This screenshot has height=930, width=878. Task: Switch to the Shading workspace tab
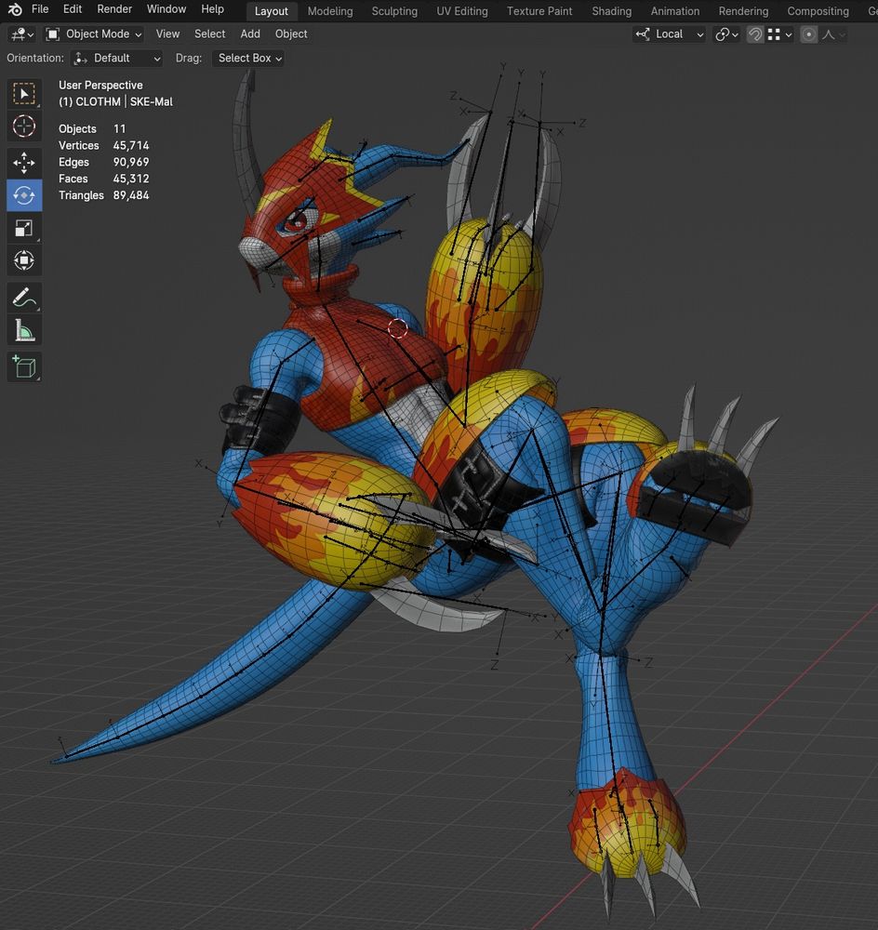tap(612, 11)
